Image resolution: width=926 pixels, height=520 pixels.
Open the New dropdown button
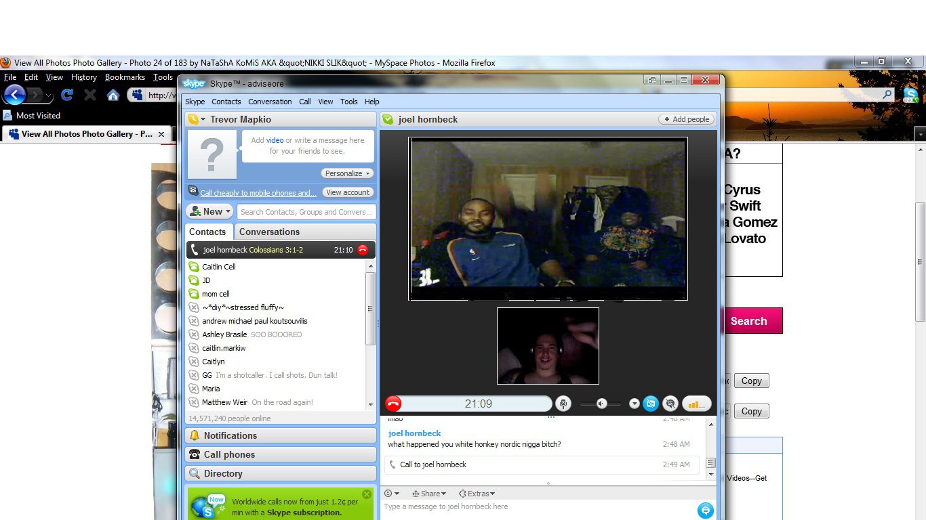coord(209,211)
